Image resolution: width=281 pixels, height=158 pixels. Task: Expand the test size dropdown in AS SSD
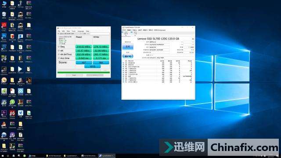click(86, 33)
